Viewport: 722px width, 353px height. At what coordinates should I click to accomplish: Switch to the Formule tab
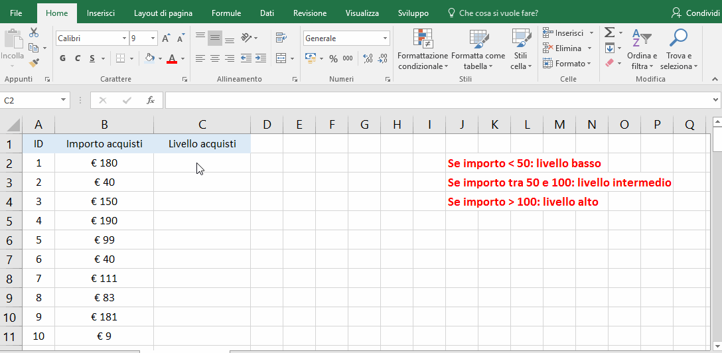[x=226, y=13]
